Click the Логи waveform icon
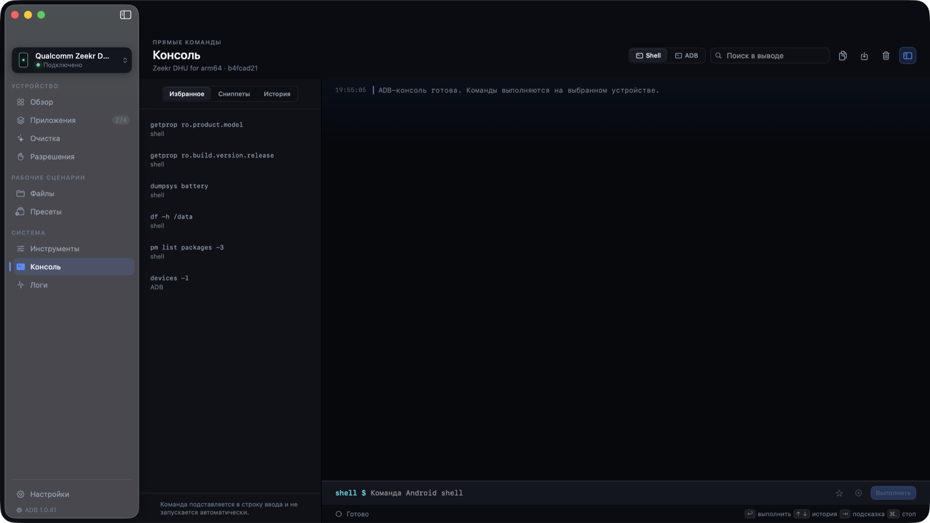Screen dimensions: 930x523 click(21, 285)
